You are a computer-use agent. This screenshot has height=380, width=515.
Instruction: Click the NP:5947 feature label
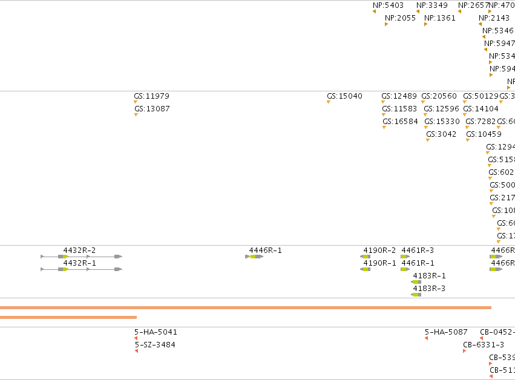[x=499, y=44]
